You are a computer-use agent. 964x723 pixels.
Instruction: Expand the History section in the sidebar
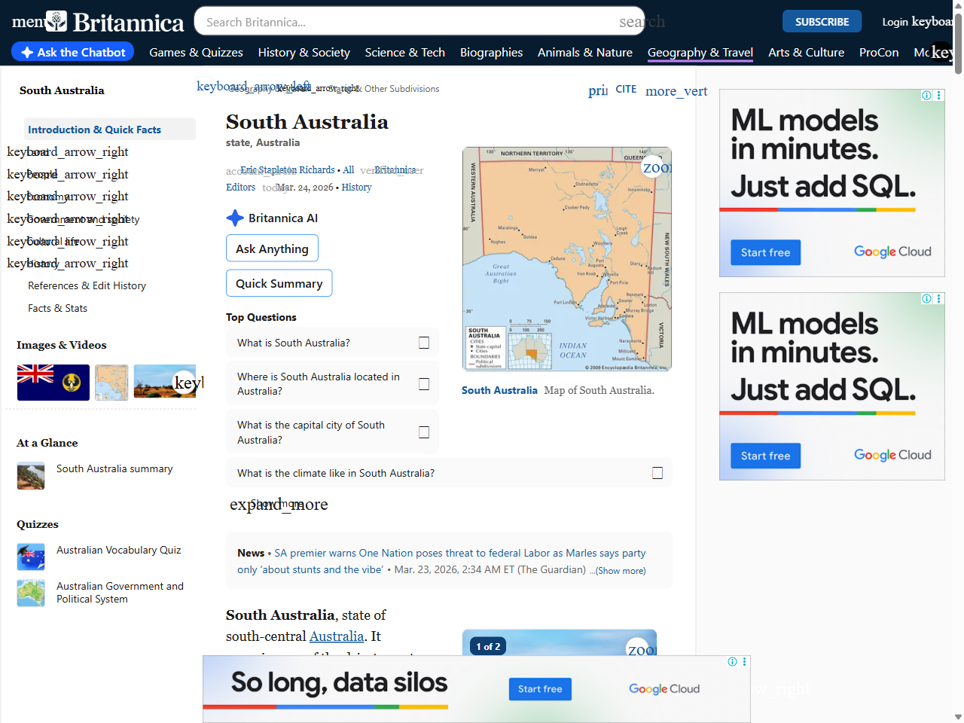[68, 263]
